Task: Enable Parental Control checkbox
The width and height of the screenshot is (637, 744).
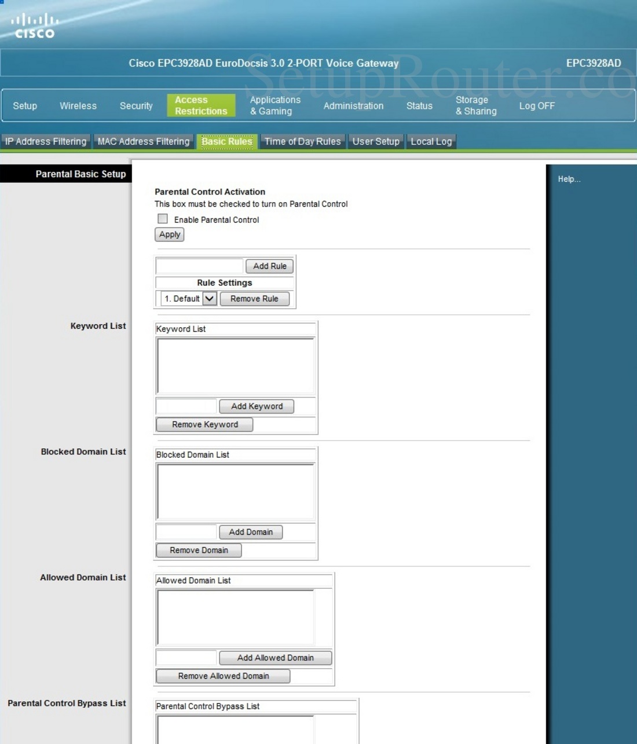Action: 163,219
